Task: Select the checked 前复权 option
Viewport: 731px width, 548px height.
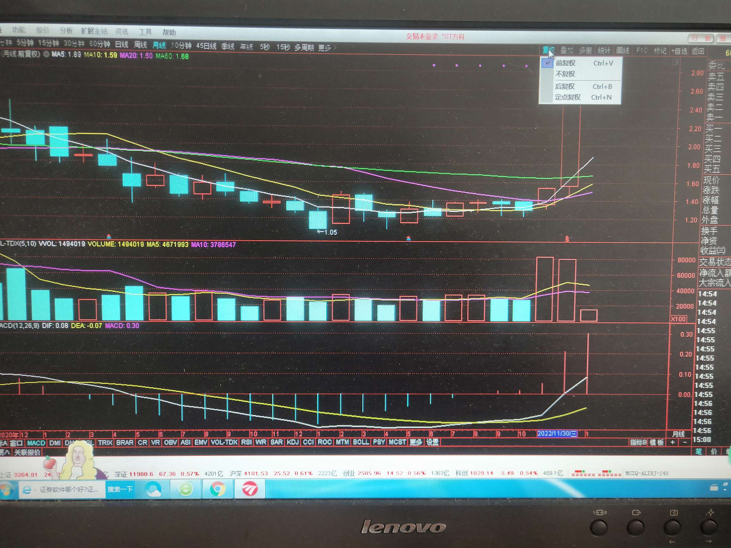Action: (x=565, y=63)
